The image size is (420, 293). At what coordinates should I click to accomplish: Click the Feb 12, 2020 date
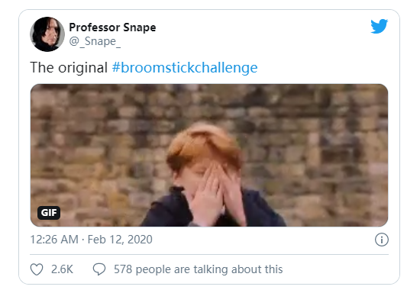pyautogui.click(x=120, y=240)
